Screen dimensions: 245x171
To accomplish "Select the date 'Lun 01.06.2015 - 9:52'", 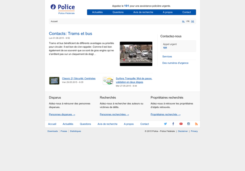I will 59,38.
